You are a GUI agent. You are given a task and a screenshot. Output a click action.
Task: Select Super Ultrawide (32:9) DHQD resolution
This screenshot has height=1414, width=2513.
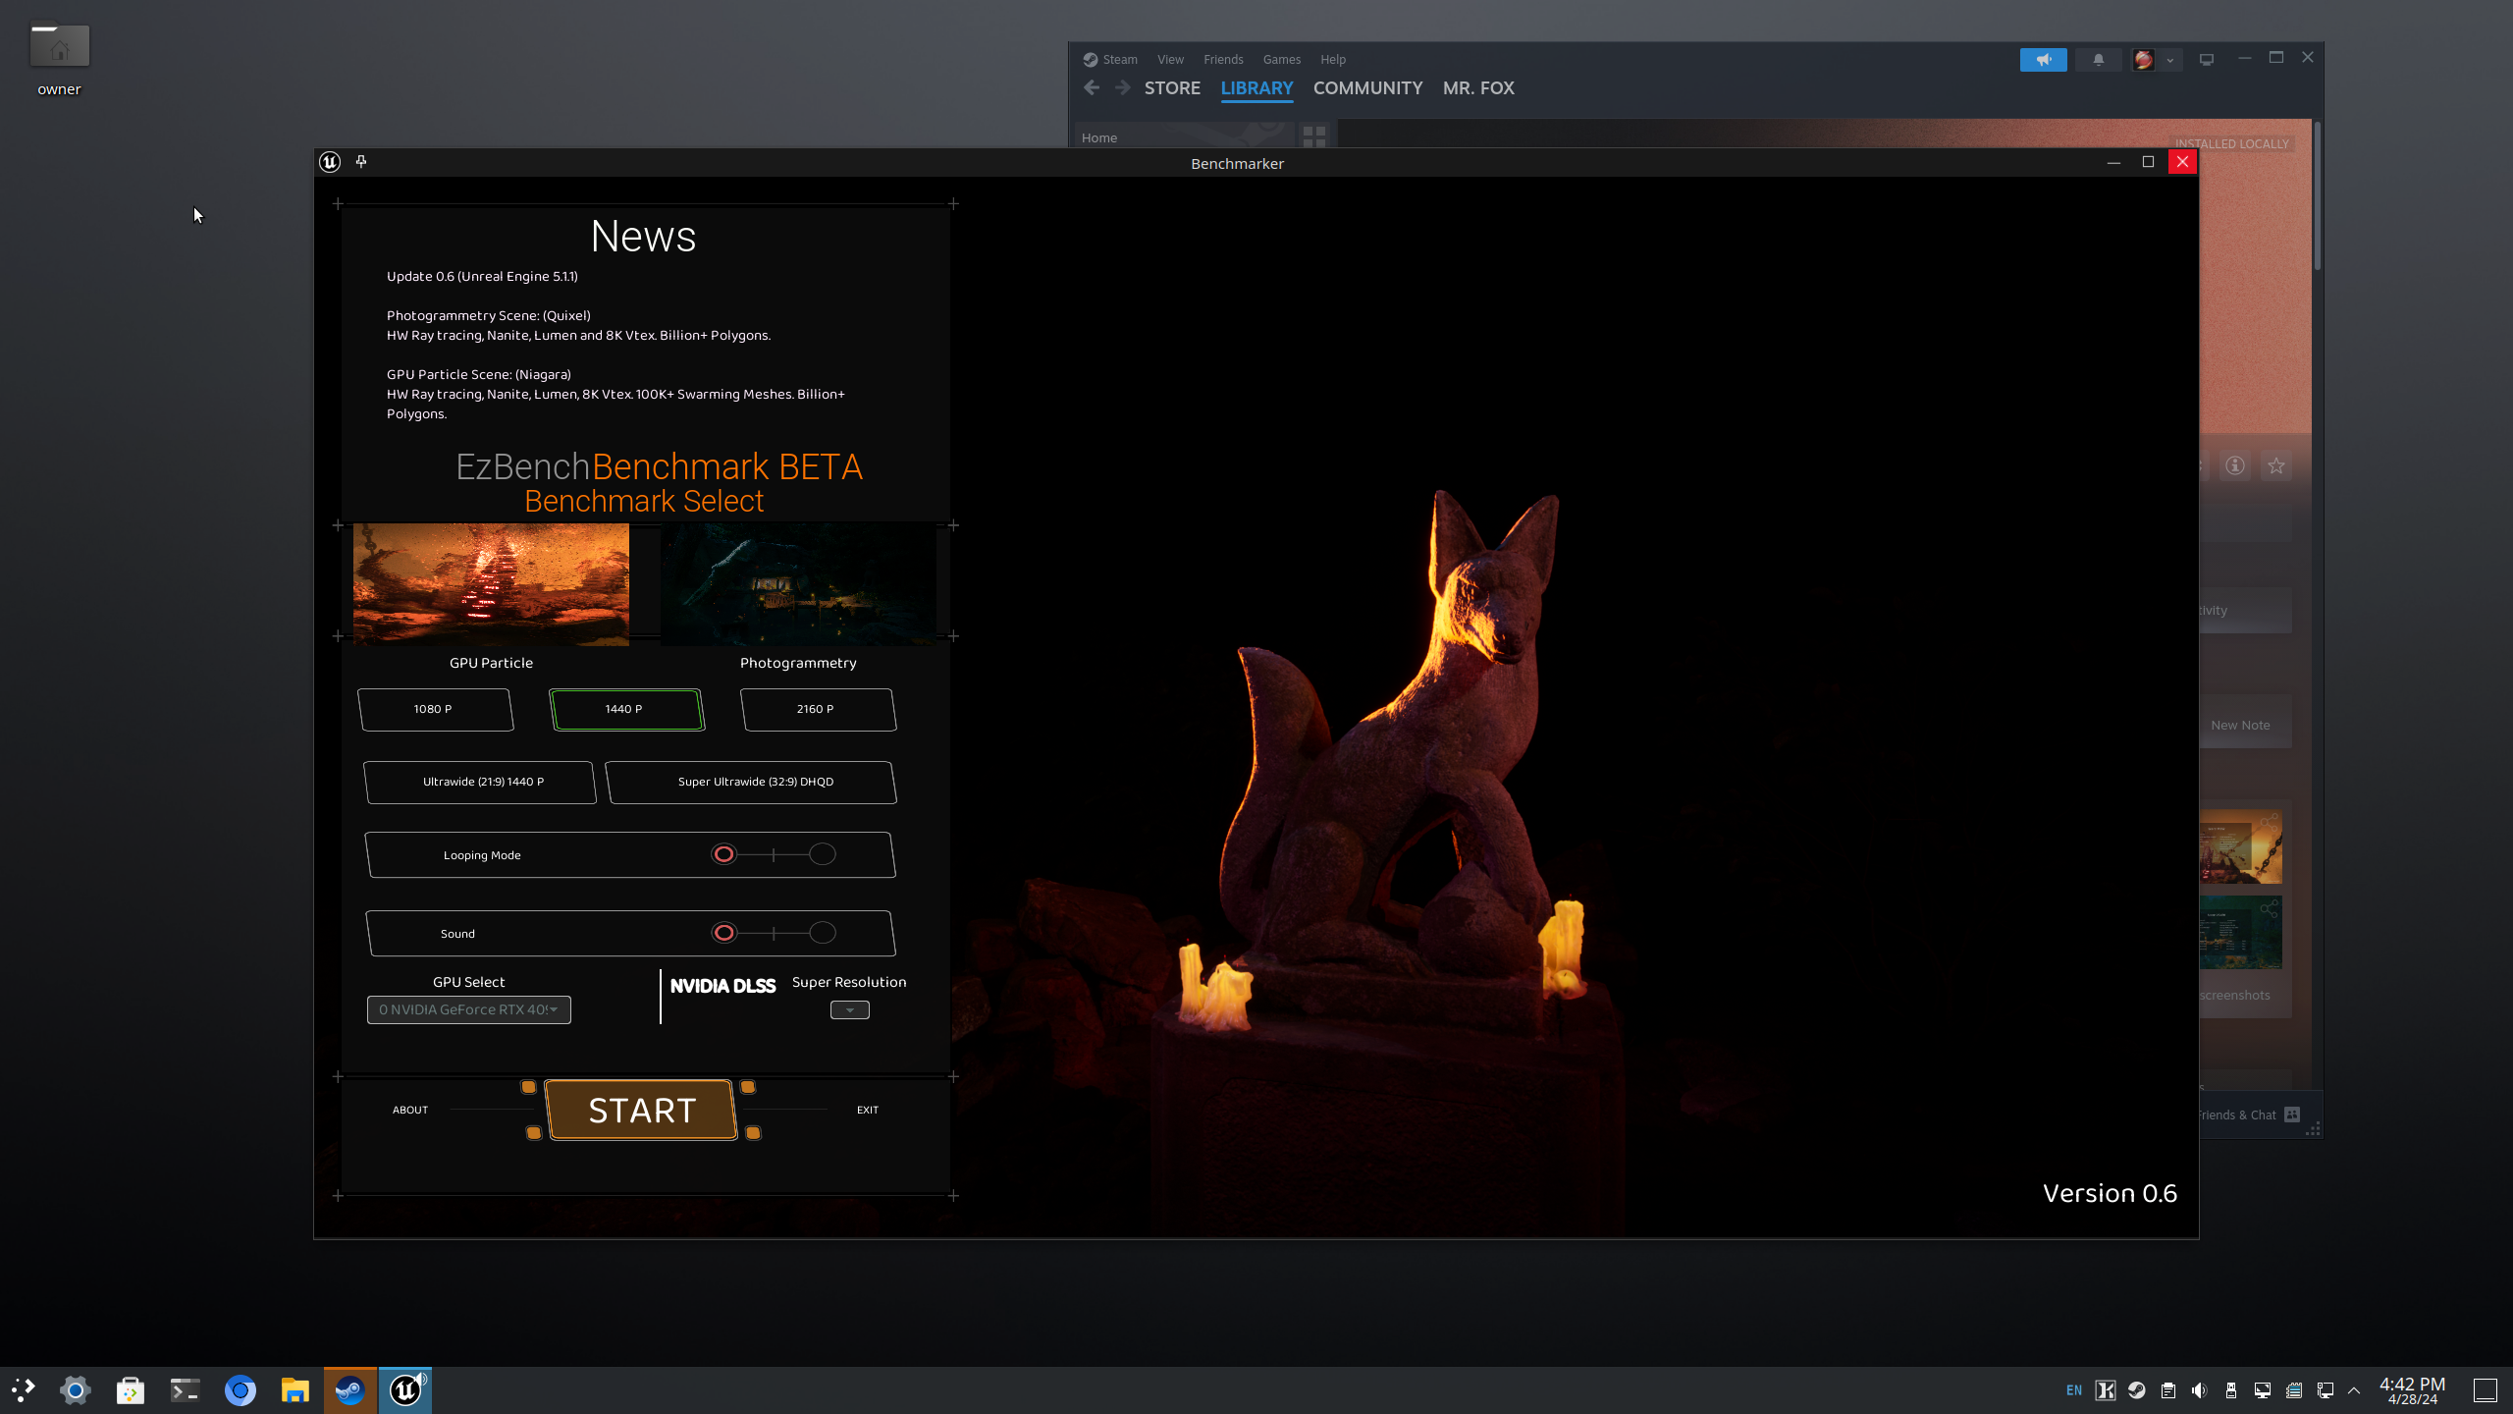[x=751, y=782]
